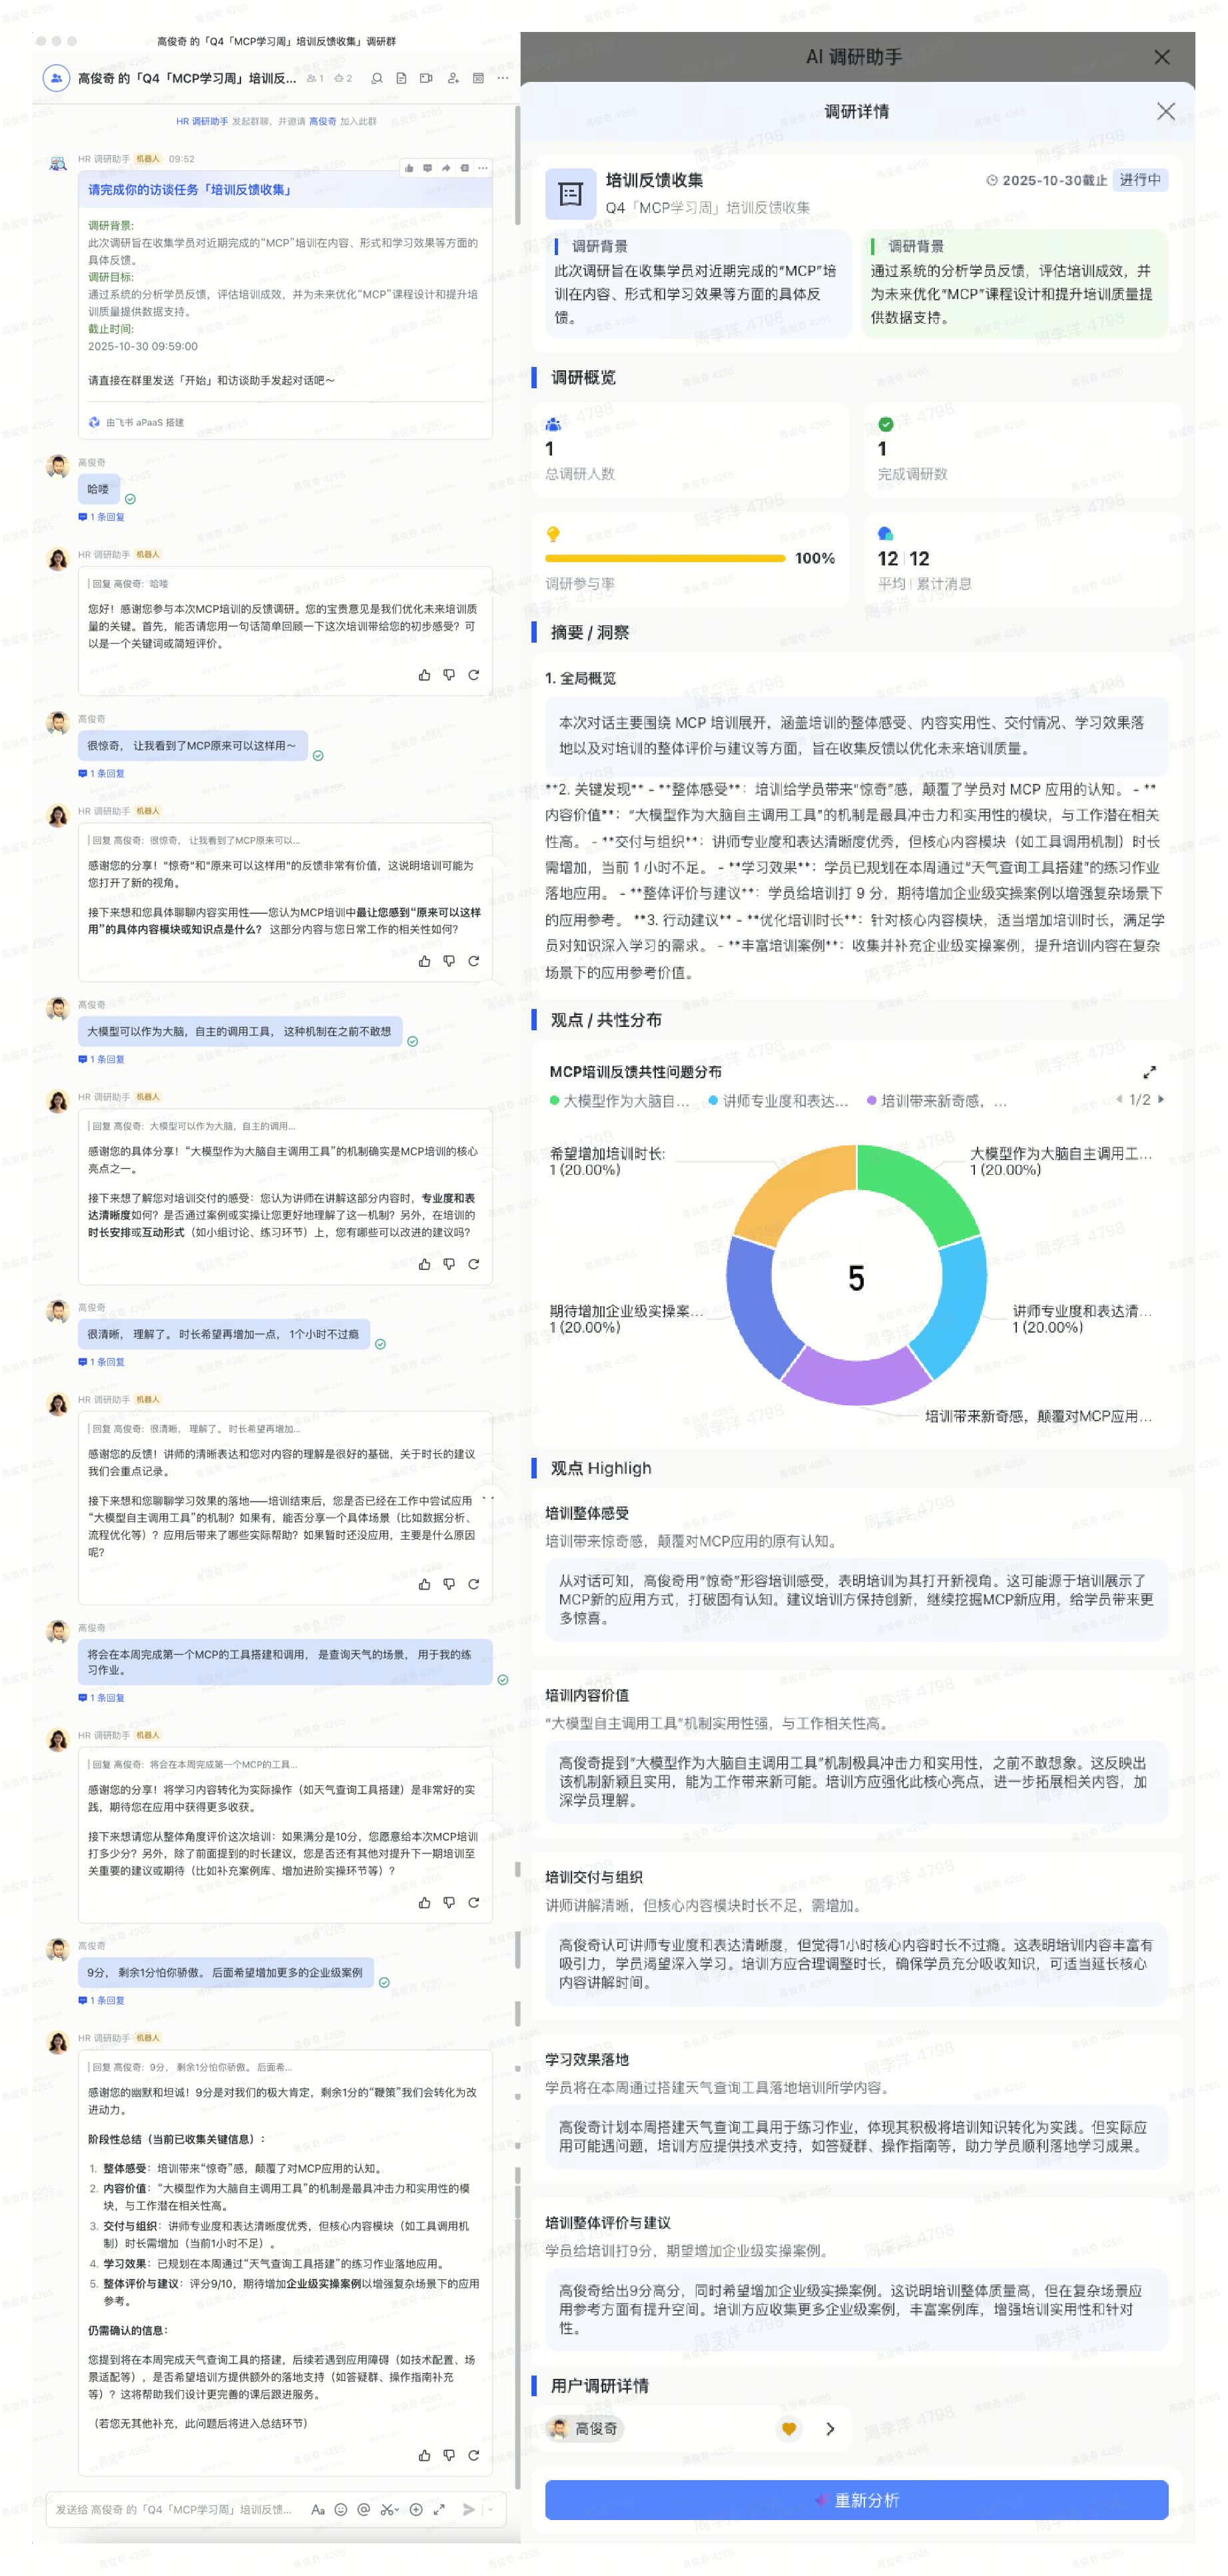Click the message input field
This screenshot has height=2576, width=1228.
click(175, 2509)
